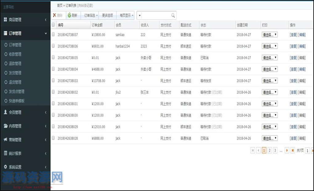Image resolution: width=314 pixels, height=191 pixels.
Task: Open 退款管理 in the sidebar submenu
Action: click(x=15, y=64)
